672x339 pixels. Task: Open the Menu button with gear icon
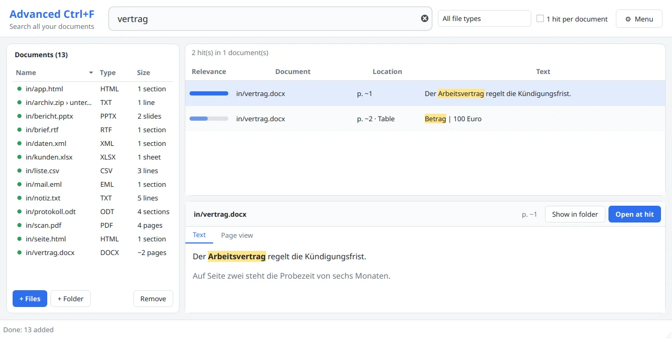(x=639, y=19)
